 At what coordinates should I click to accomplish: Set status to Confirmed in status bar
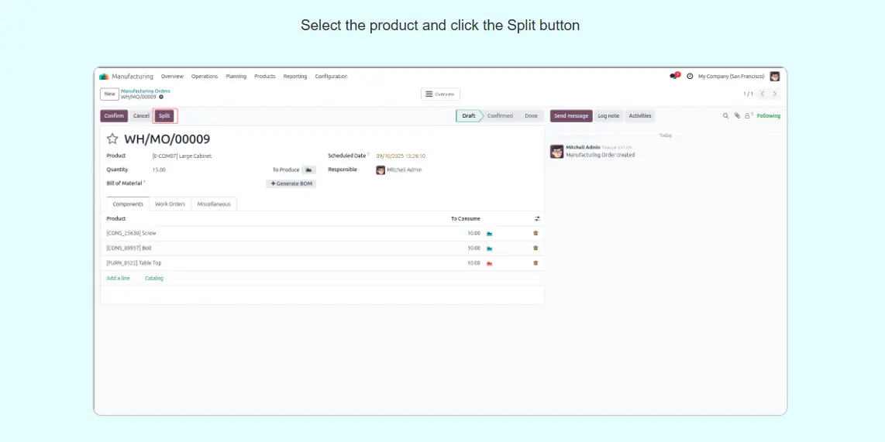click(x=500, y=116)
